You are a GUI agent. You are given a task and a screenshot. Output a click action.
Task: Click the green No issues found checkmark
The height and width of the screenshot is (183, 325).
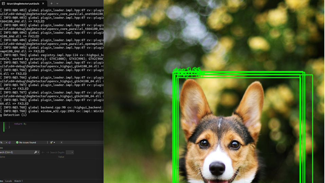point(17,143)
